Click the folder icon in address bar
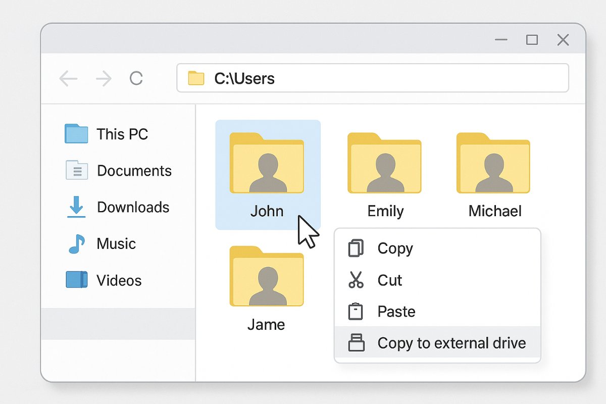 [196, 78]
